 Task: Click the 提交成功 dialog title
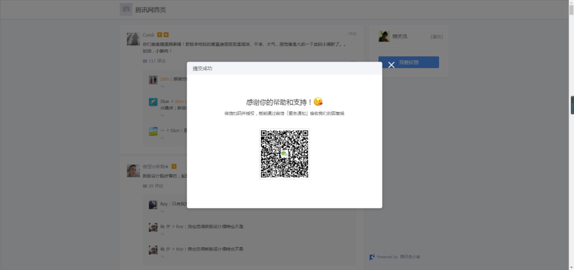click(202, 68)
